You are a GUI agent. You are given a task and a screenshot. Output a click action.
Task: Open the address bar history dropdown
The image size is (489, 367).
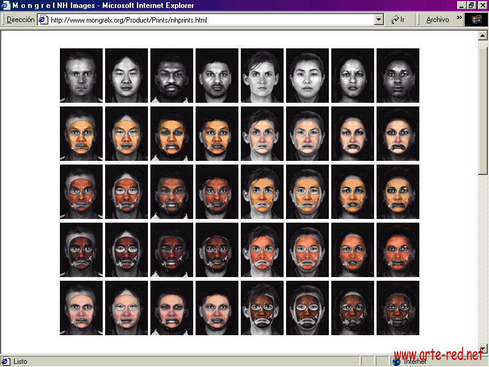378,20
